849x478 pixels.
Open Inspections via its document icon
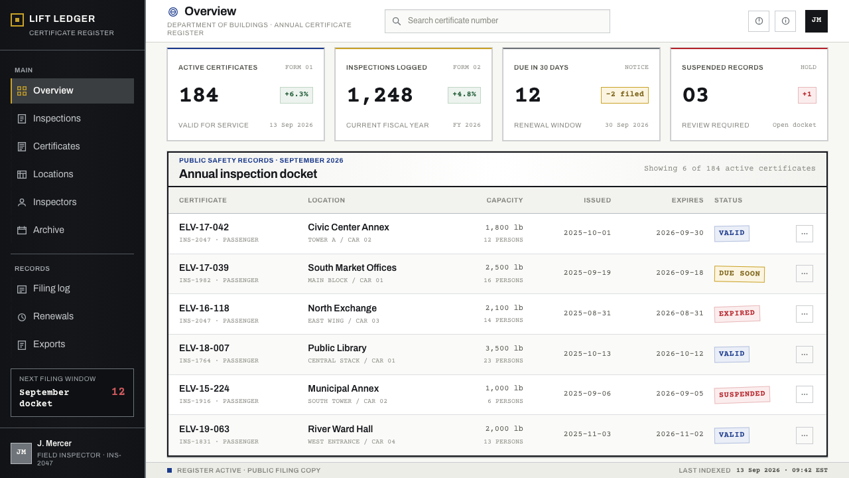tap(22, 119)
